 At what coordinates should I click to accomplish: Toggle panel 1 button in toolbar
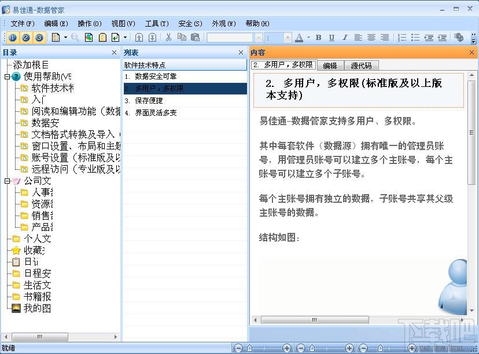pyautogui.click(x=13, y=38)
